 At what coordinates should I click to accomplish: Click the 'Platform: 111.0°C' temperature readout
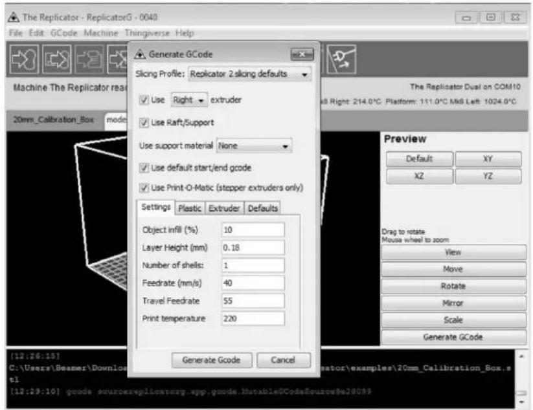pos(417,102)
